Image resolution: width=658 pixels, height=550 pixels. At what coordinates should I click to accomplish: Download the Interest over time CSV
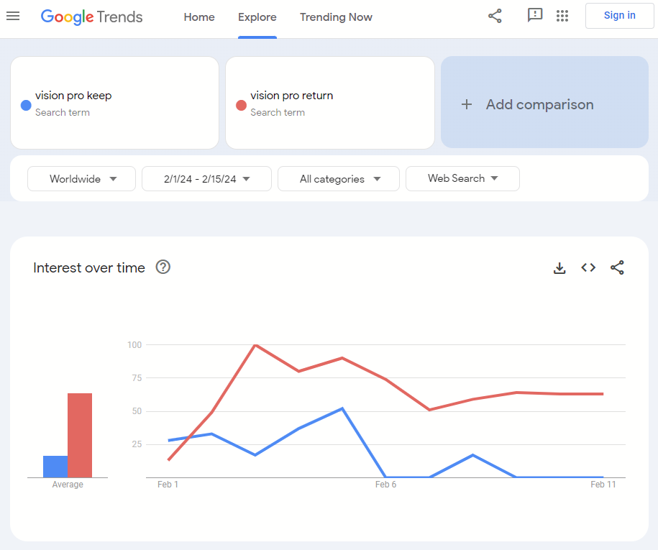click(x=559, y=267)
